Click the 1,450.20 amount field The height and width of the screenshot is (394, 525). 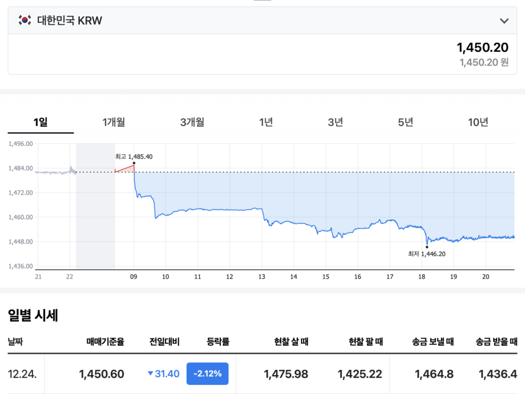482,48
